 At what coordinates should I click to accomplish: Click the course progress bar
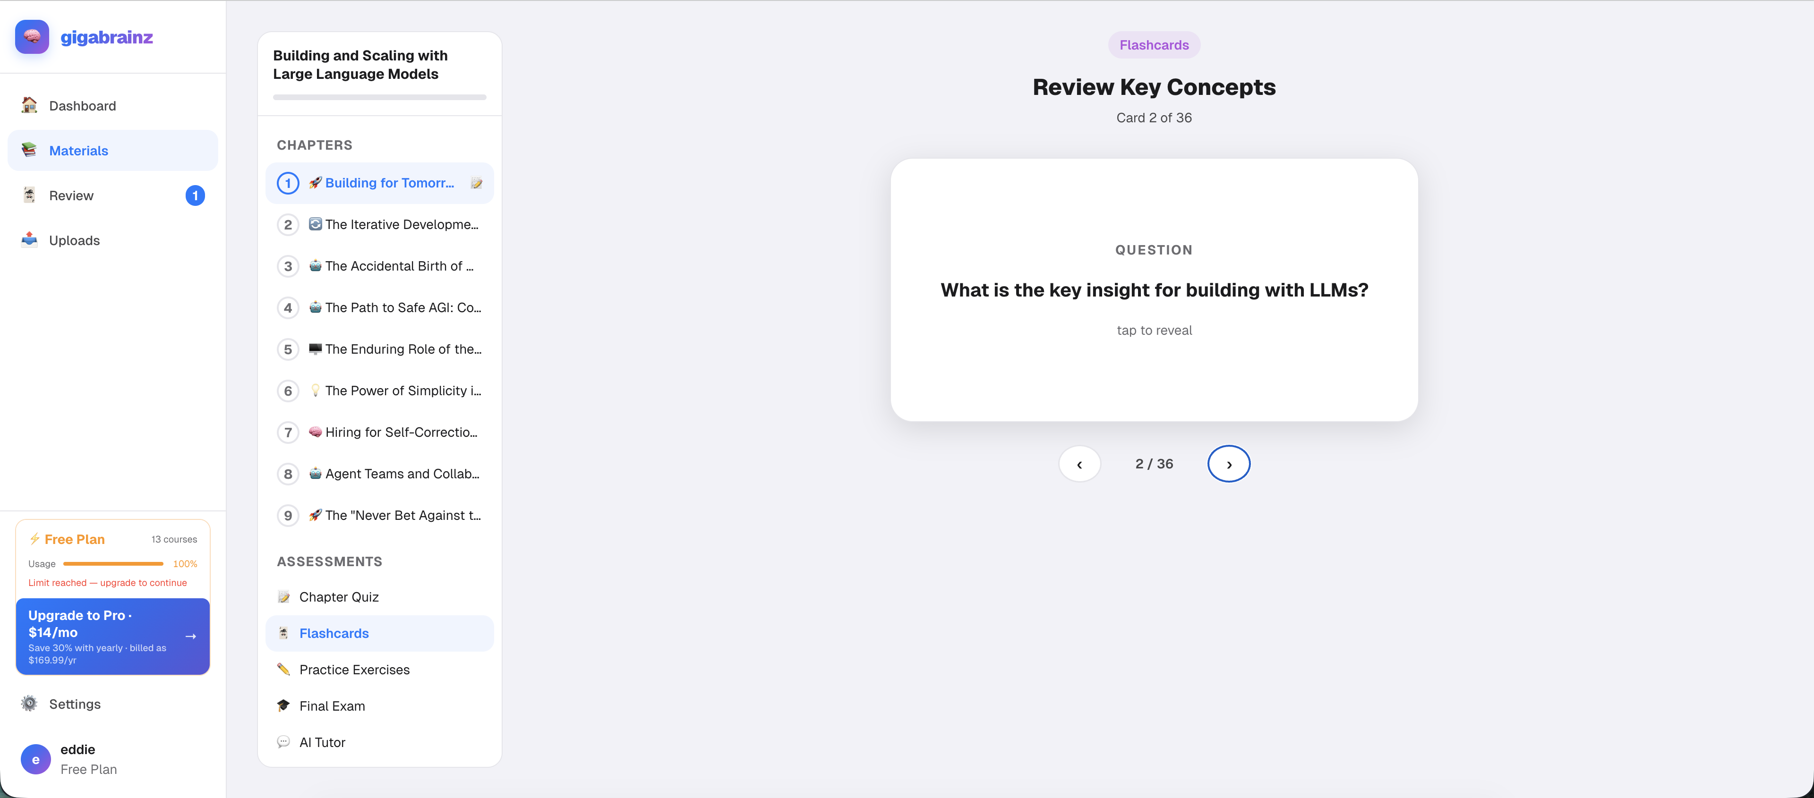(379, 97)
